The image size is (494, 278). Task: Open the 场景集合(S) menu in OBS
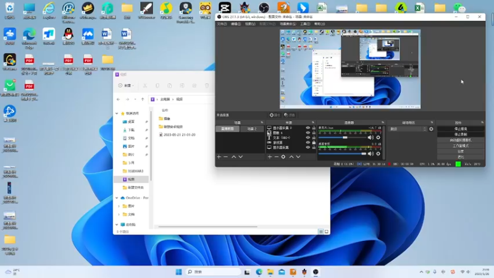288,24
